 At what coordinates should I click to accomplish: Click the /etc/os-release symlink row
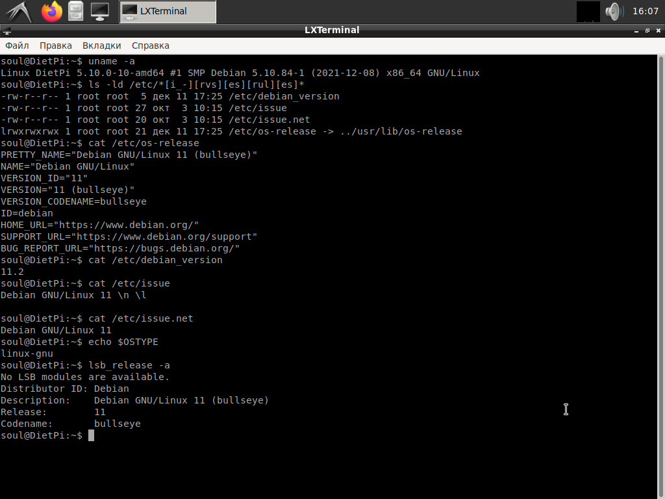pyautogui.click(x=231, y=131)
